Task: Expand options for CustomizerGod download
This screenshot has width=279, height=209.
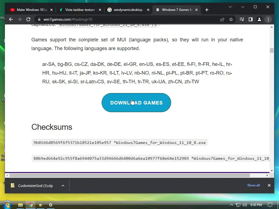Action: (x=63, y=186)
